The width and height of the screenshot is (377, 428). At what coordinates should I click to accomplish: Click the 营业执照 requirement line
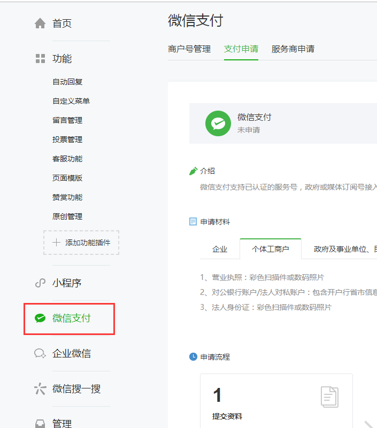(x=262, y=277)
